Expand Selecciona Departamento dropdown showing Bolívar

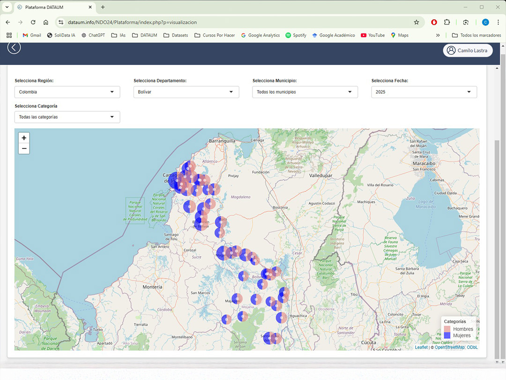click(186, 92)
